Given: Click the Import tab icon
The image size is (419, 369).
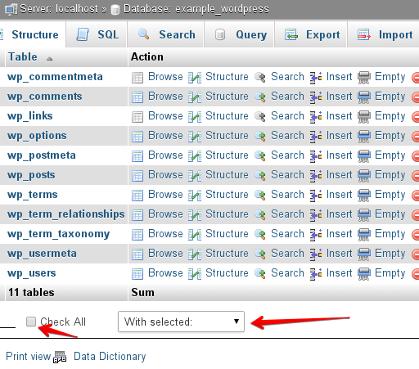Looking at the screenshot, I should pyautogui.click(x=364, y=34).
